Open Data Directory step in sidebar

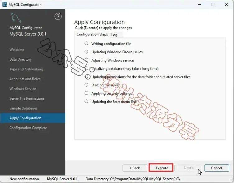(x=21, y=59)
